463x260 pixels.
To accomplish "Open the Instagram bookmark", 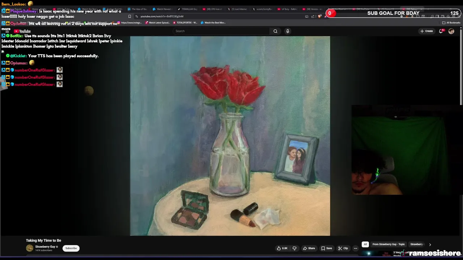I will (130, 23).
